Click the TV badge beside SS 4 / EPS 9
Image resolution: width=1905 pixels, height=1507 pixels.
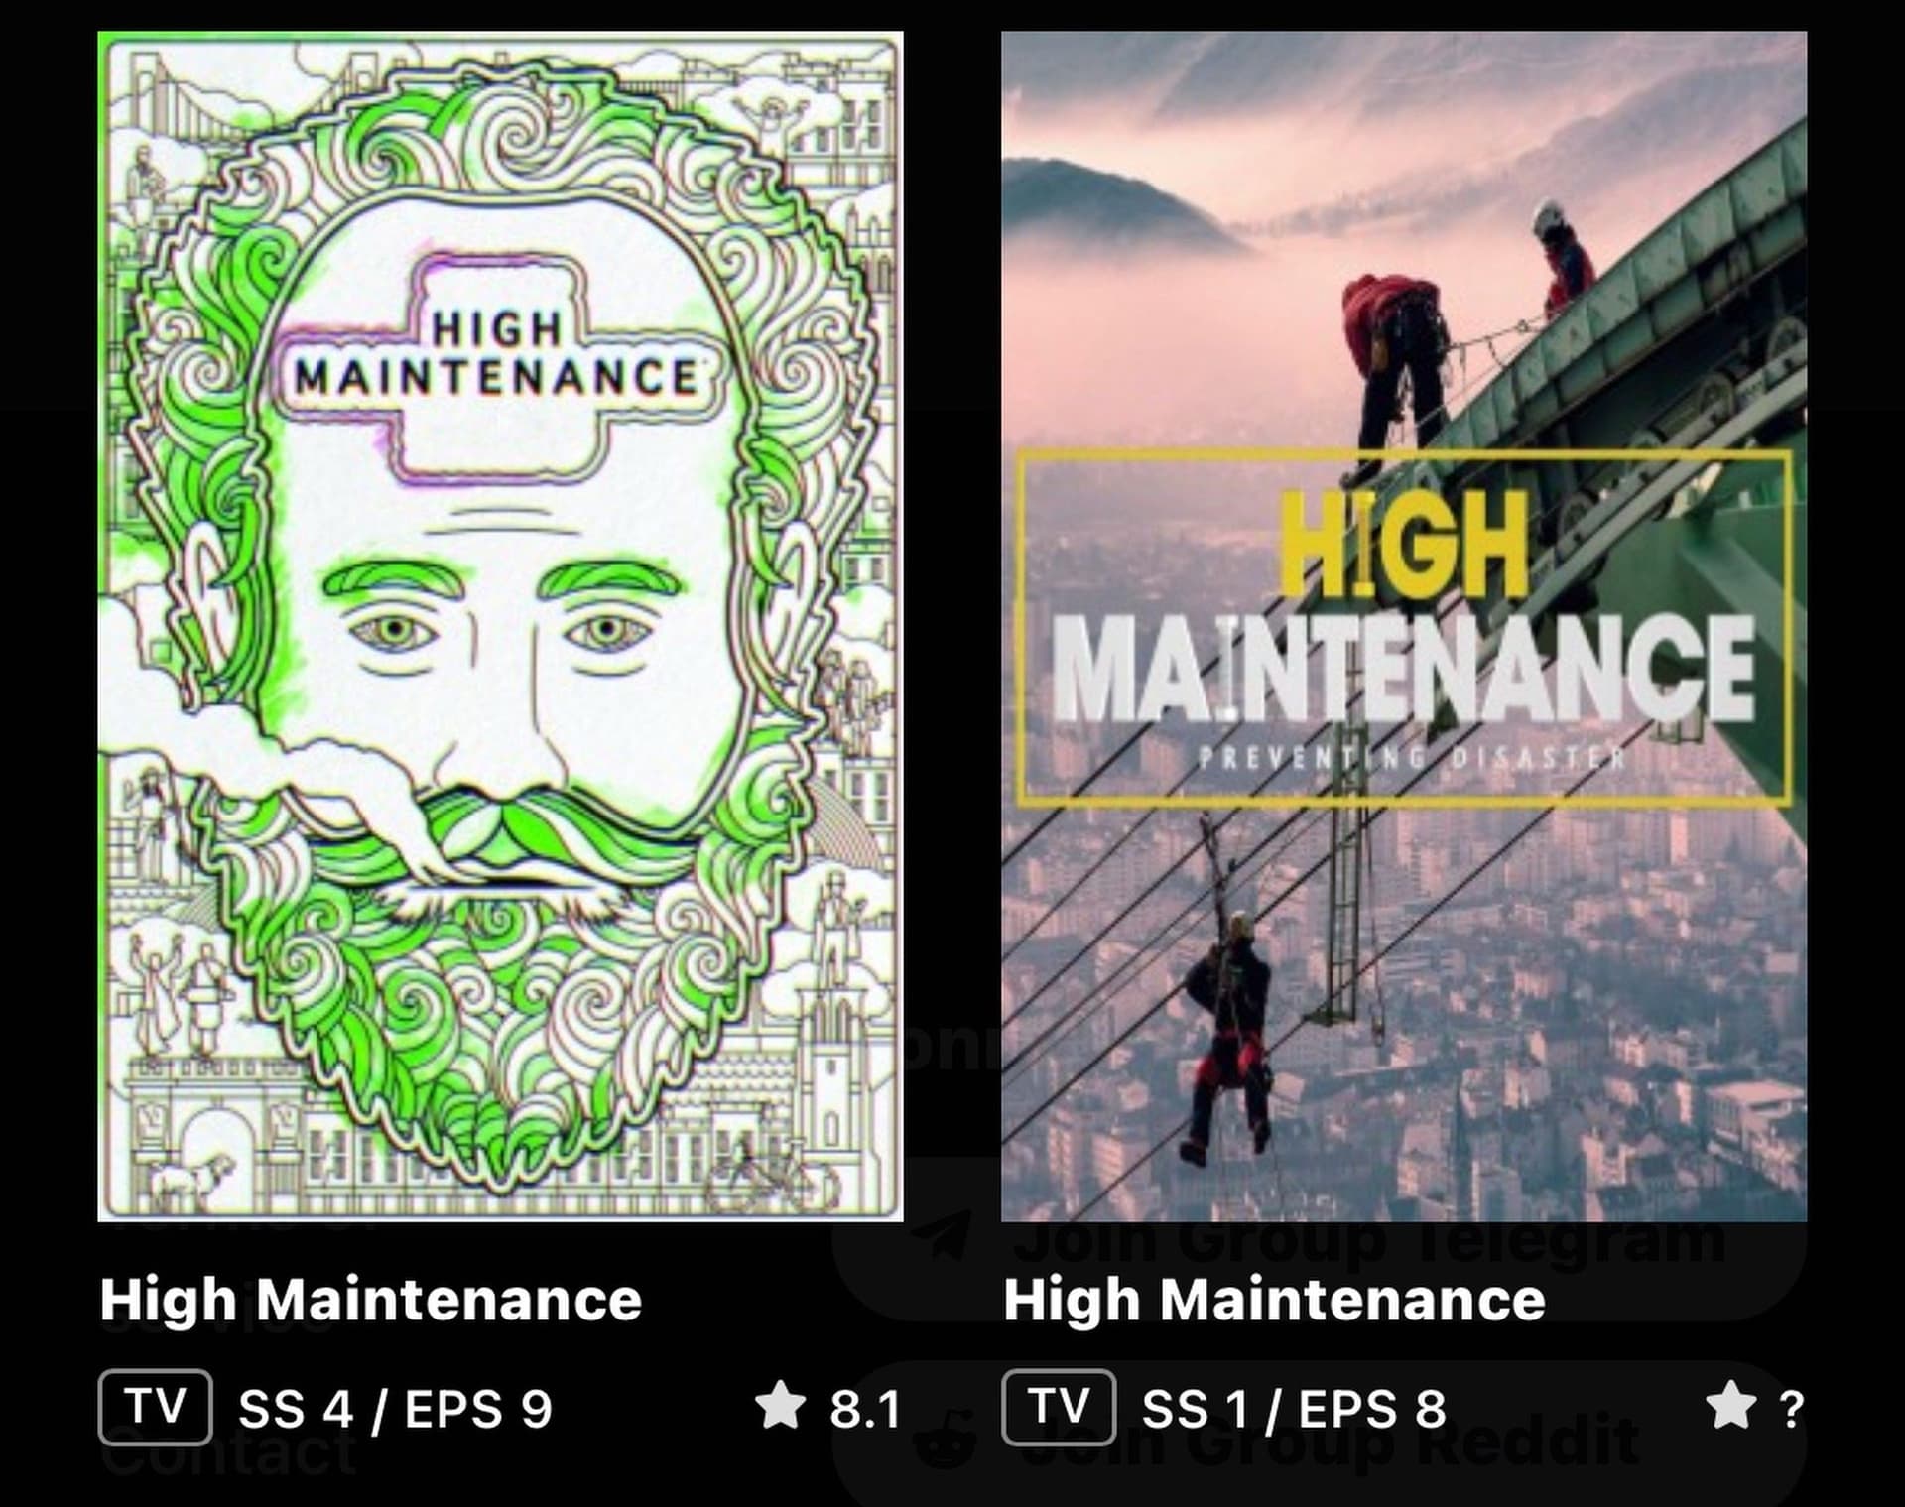[x=155, y=1407]
